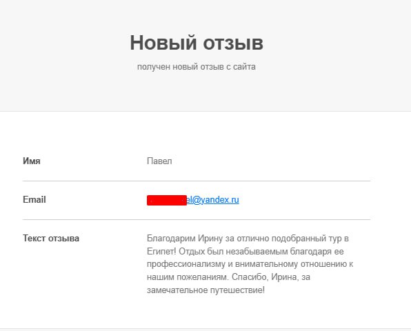
Task: Click the review line starting 'Благодарим Ирину'
Action: tap(248, 239)
